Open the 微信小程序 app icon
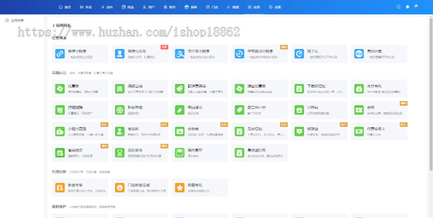433x218 pixels. (x=60, y=54)
